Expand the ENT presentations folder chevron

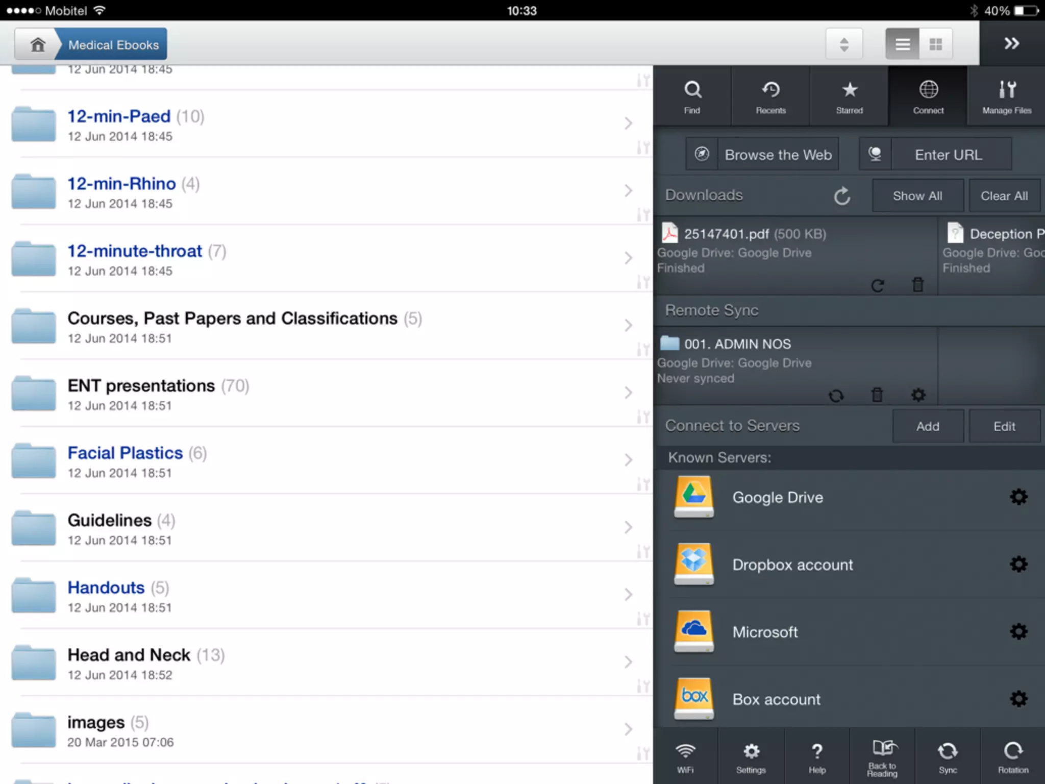pos(628,393)
